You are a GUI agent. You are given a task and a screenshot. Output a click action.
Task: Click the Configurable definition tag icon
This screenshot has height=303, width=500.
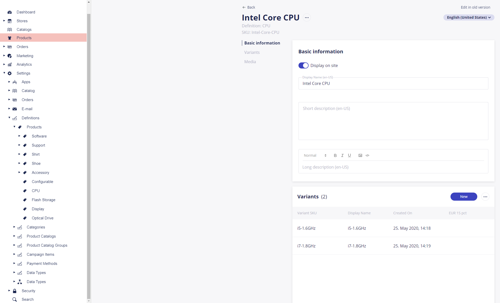25,182
